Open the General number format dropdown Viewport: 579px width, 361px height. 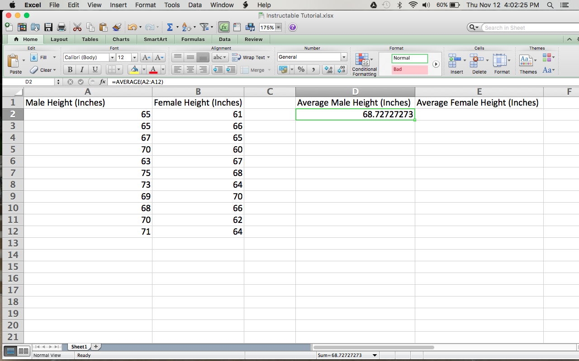[343, 57]
